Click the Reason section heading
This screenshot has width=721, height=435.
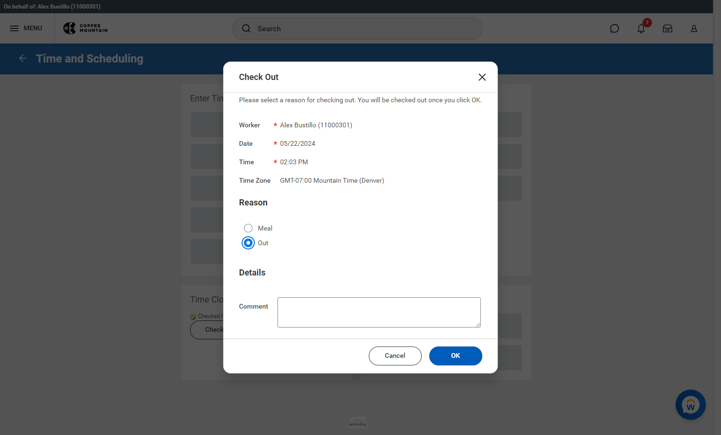(253, 203)
